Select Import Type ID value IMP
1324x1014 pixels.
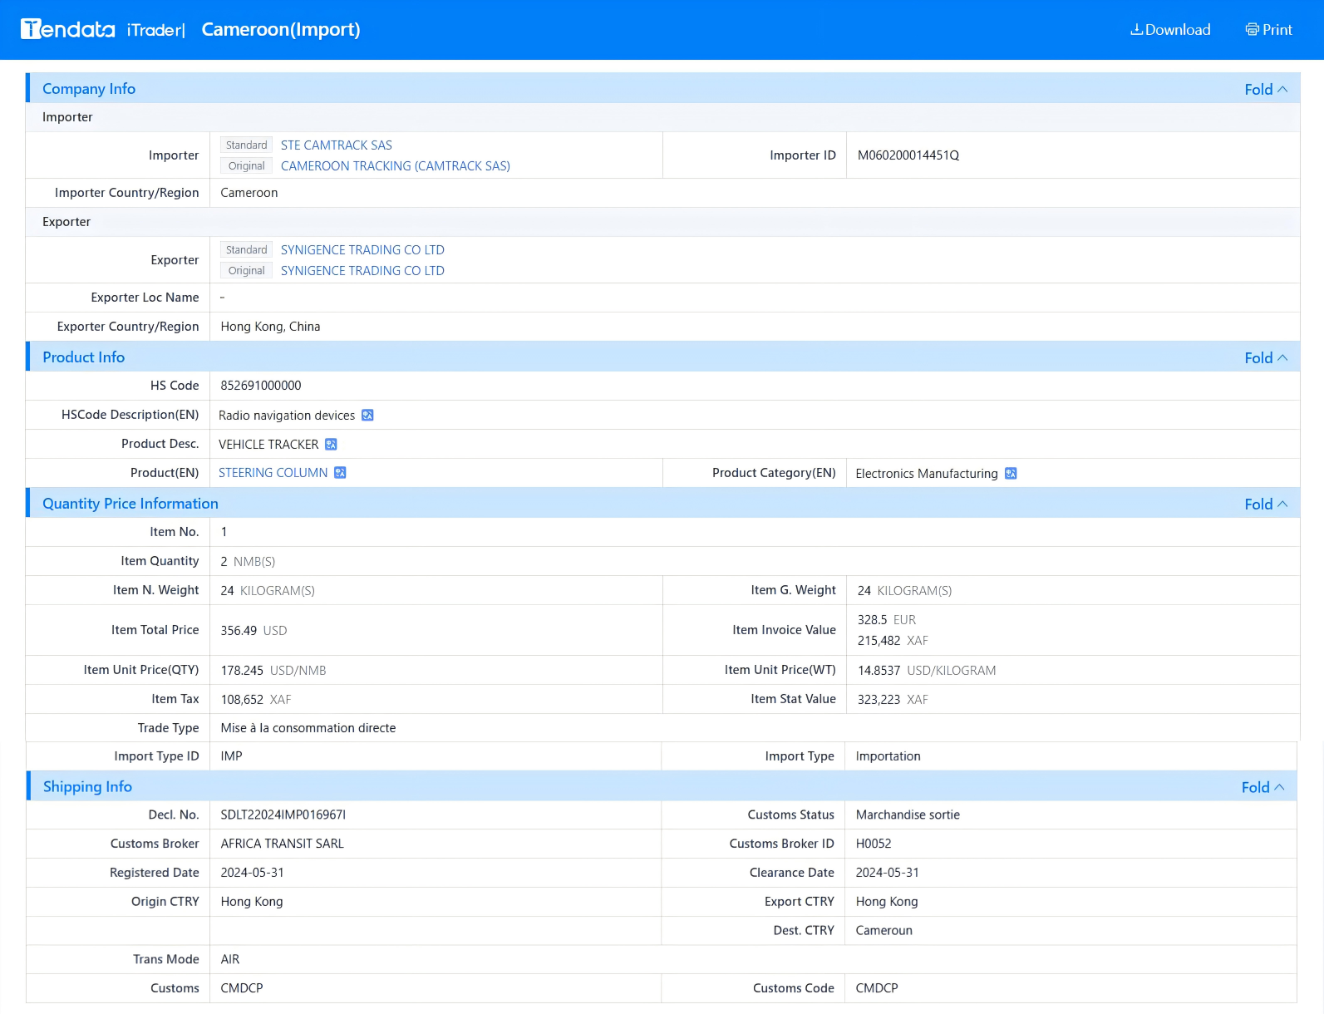(x=232, y=756)
